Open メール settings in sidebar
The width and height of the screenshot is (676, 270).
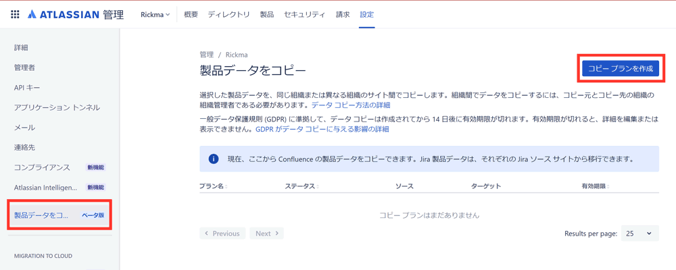(x=24, y=128)
